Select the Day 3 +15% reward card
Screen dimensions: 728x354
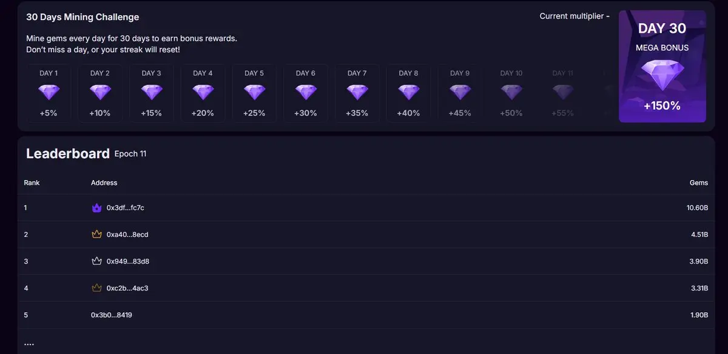tap(151, 93)
